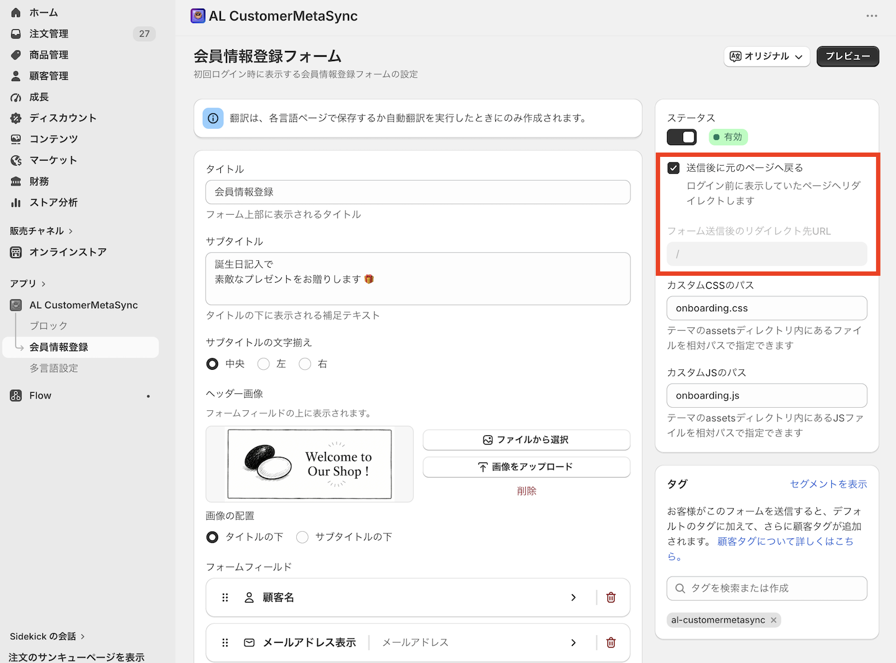Screen dimensions: 896x663
Task: Expand Sidekick の会話
Action: click(48, 636)
